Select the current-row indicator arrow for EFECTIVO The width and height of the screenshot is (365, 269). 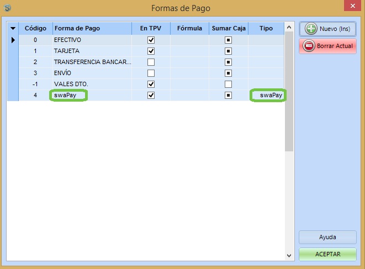click(13, 40)
